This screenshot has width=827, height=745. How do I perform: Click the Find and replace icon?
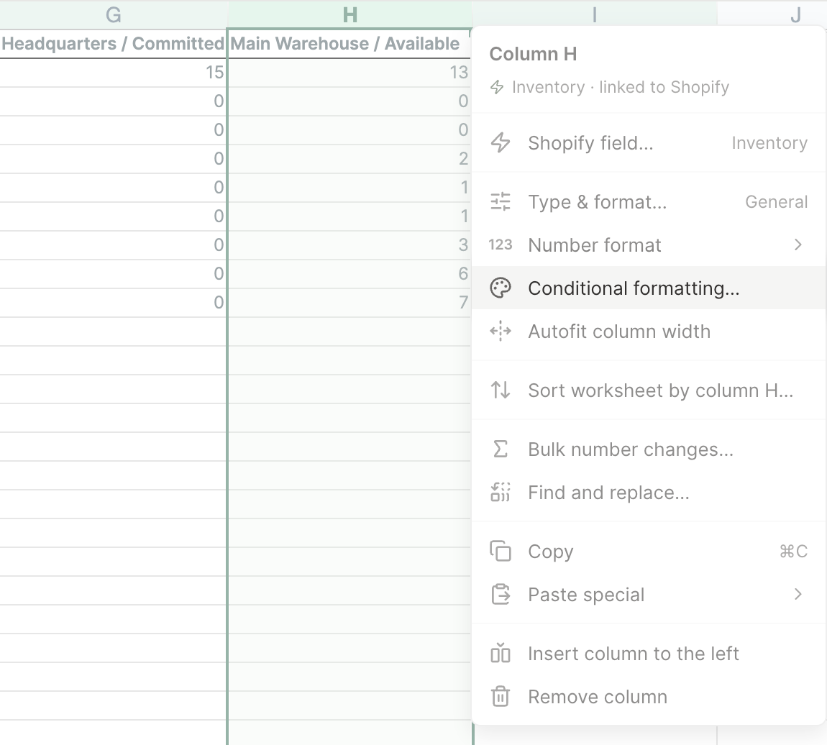pos(500,493)
